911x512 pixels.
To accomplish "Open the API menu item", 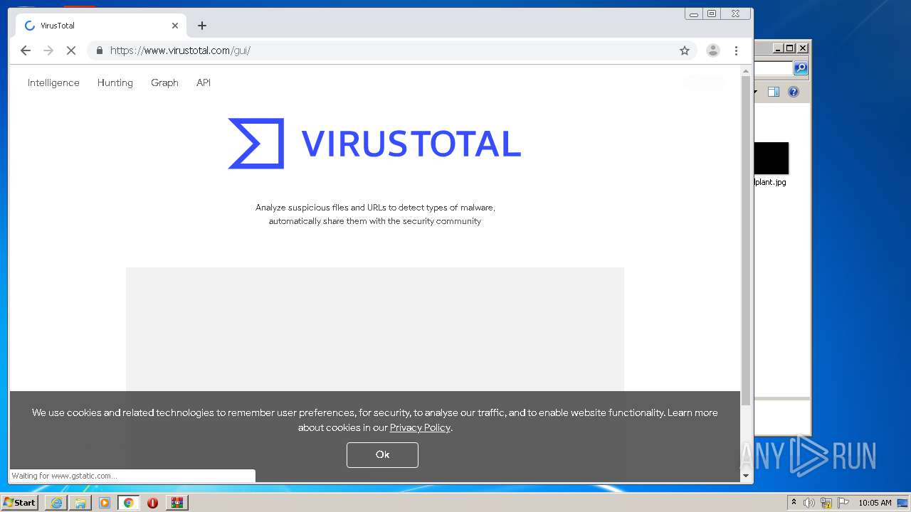I will point(204,82).
